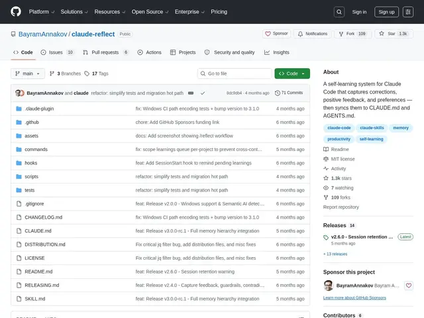
Task: Click the GitHub logo icon
Action: [16, 12]
